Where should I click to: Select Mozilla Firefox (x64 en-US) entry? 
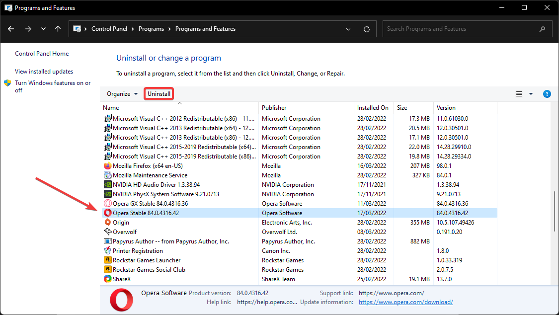tap(148, 165)
